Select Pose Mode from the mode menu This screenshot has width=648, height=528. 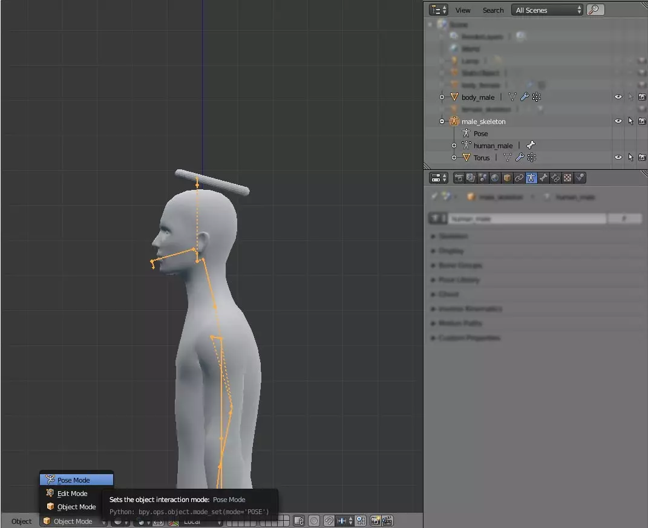[x=74, y=480]
